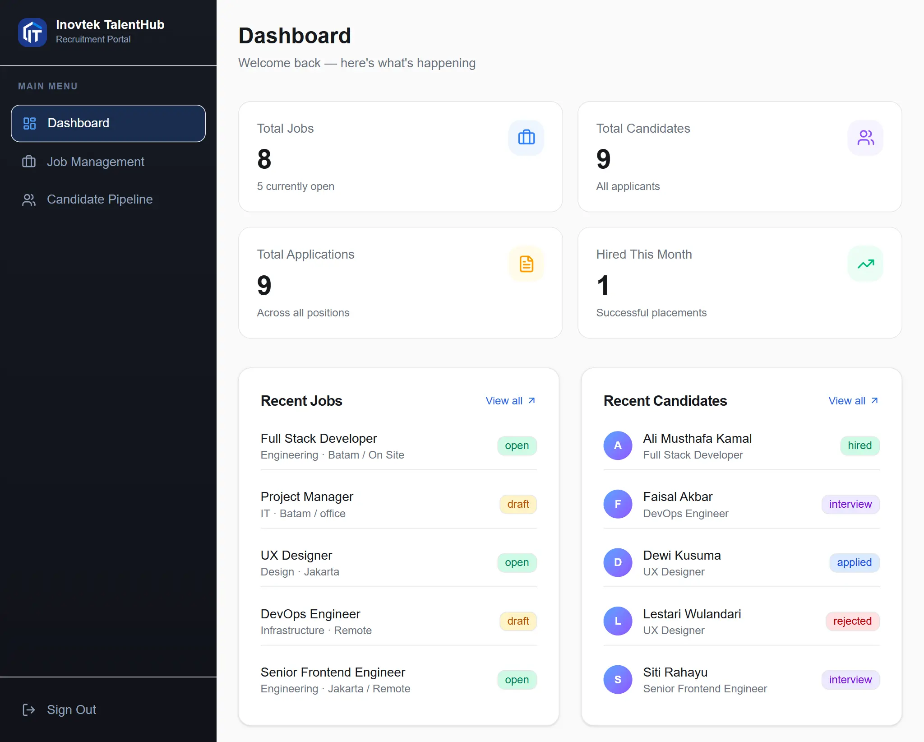Click the Hired This Month count 1
924x742 pixels.
tap(603, 286)
